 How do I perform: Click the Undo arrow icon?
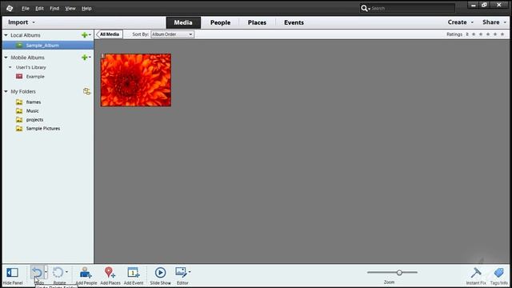coord(37,272)
